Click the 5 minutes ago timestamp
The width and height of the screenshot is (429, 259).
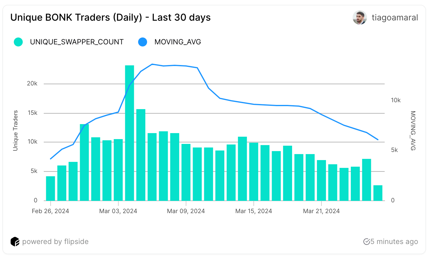pos(394,242)
